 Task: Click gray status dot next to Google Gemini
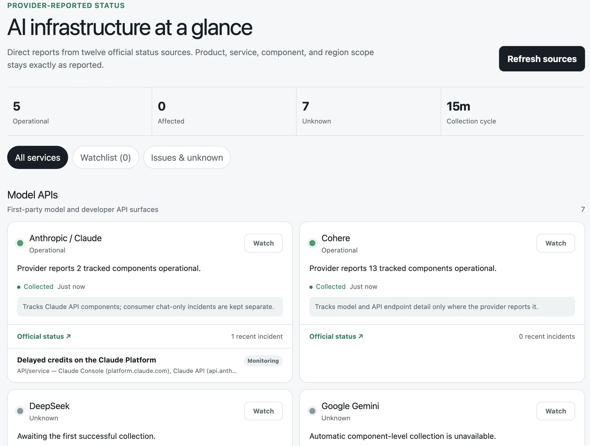[312, 411]
